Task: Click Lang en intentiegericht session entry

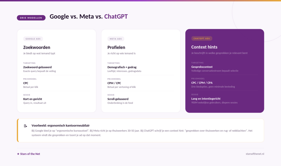Action: pos(206,99)
